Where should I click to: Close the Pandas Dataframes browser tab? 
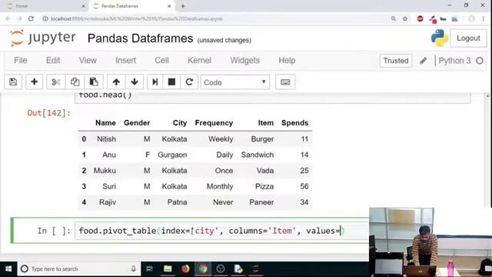tap(169, 6)
